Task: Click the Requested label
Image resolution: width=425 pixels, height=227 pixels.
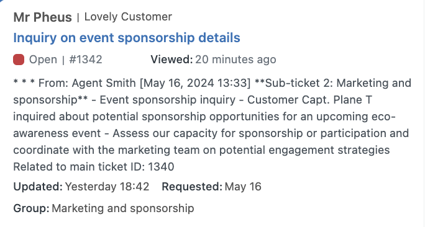Action: click(x=192, y=187)
